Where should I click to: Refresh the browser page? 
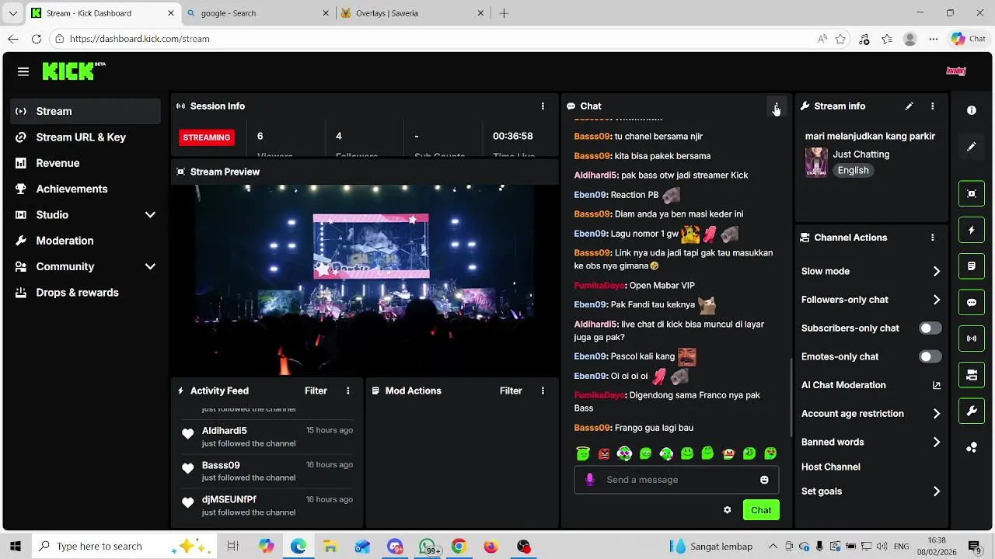(x=37, y=39)
